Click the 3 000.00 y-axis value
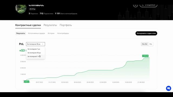 (23, 62)
